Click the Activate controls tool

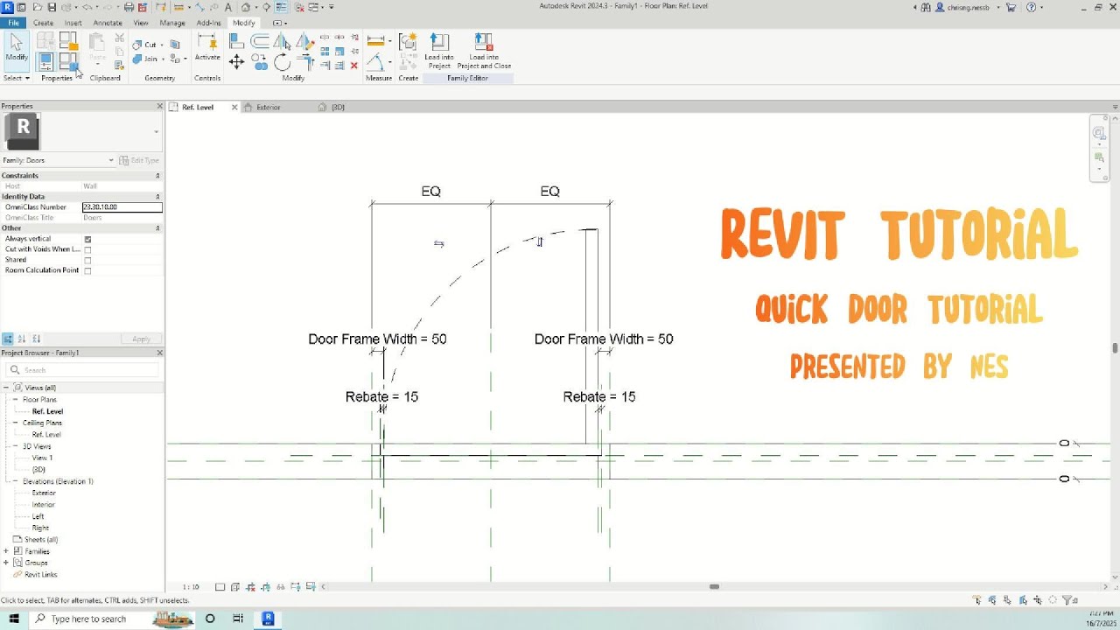(207, 47)
